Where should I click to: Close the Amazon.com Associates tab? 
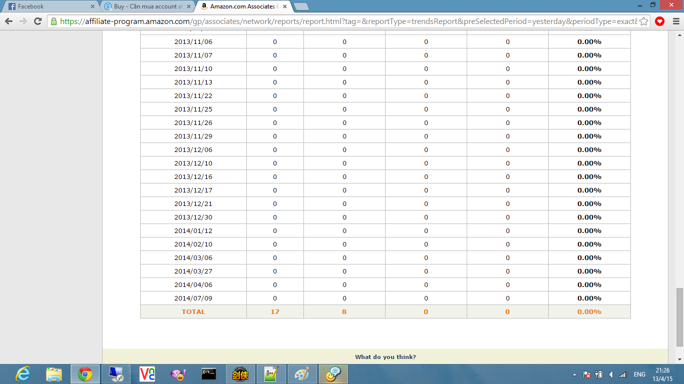click(285, 6)
